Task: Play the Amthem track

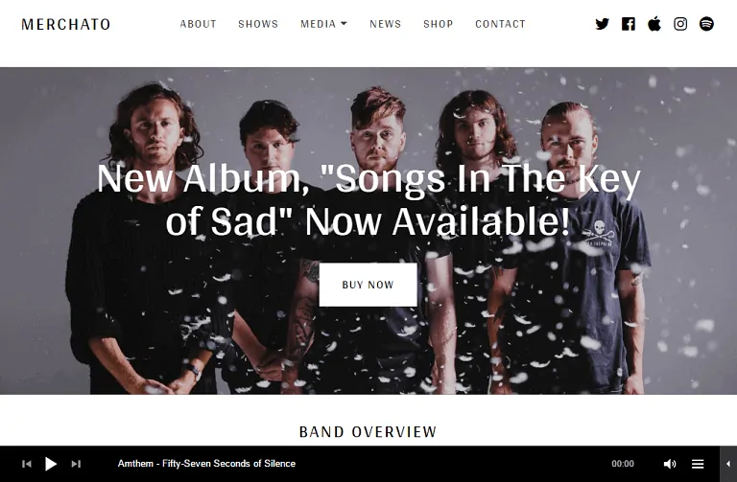Action: point(51,464)
